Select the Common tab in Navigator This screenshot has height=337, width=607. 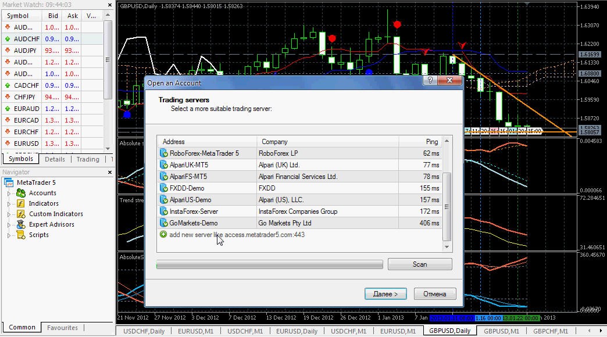click(x=22, y=327)
